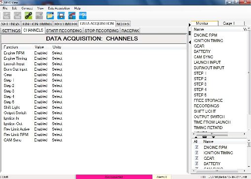Click the START RECORDING tab
This screenshot has height=179, width=251.
click(x=64, y=31)
